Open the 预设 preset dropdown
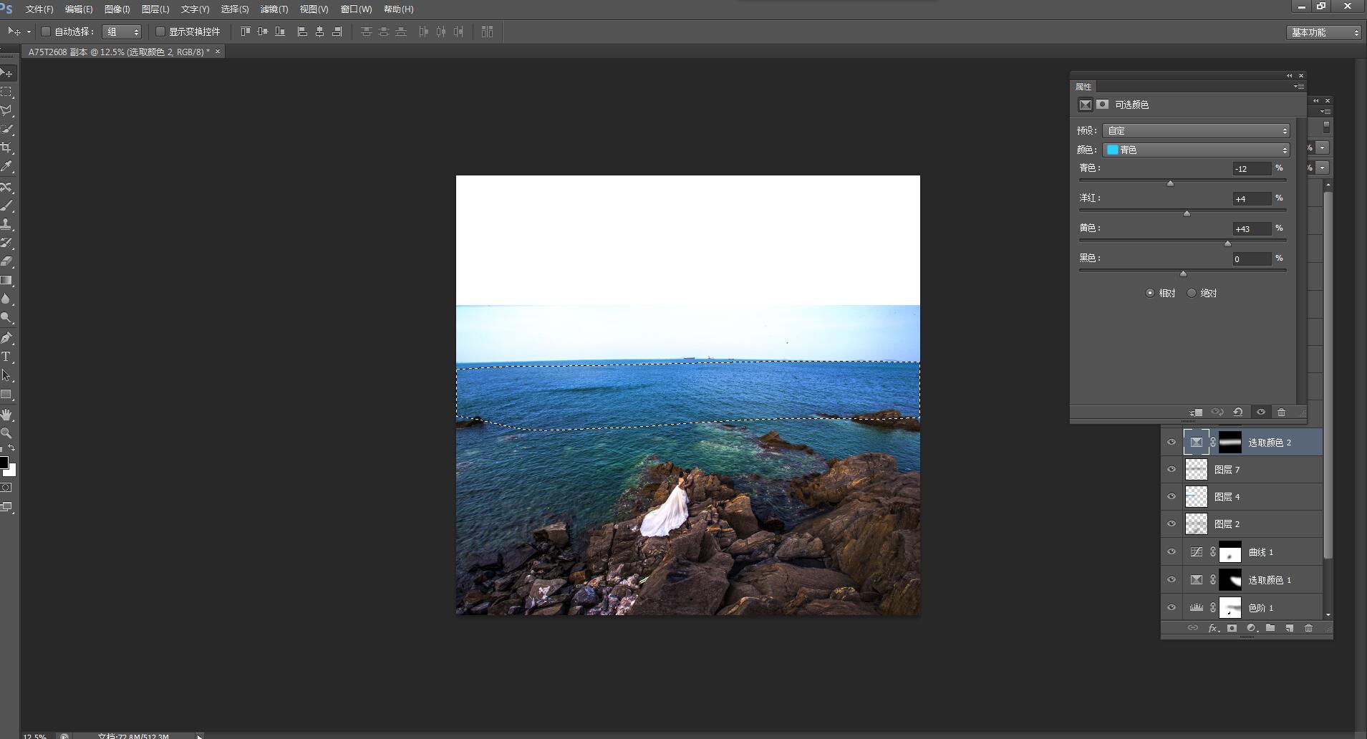Screen dimensions: 1367x739 pyautogui.click(x=1196, y=130)
